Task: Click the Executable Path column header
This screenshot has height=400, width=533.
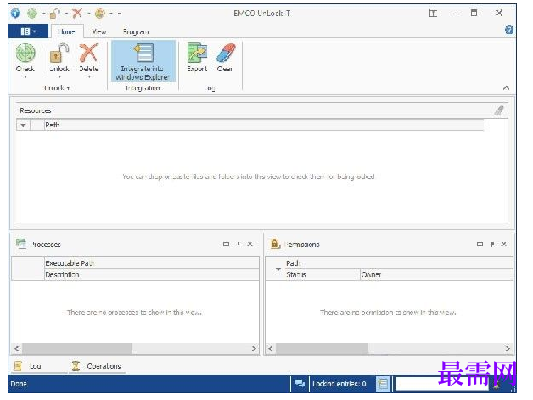Action: point(152,263)
